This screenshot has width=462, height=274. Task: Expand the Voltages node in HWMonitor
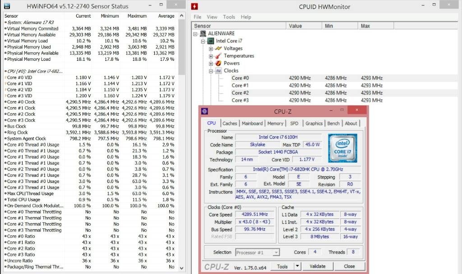(x=211, y=49)
